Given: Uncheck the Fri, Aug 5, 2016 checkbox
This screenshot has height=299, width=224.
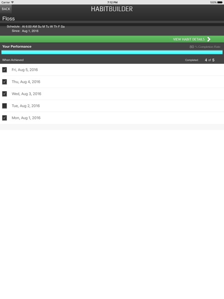Looking at the screenshot, I should pos(5,70).
